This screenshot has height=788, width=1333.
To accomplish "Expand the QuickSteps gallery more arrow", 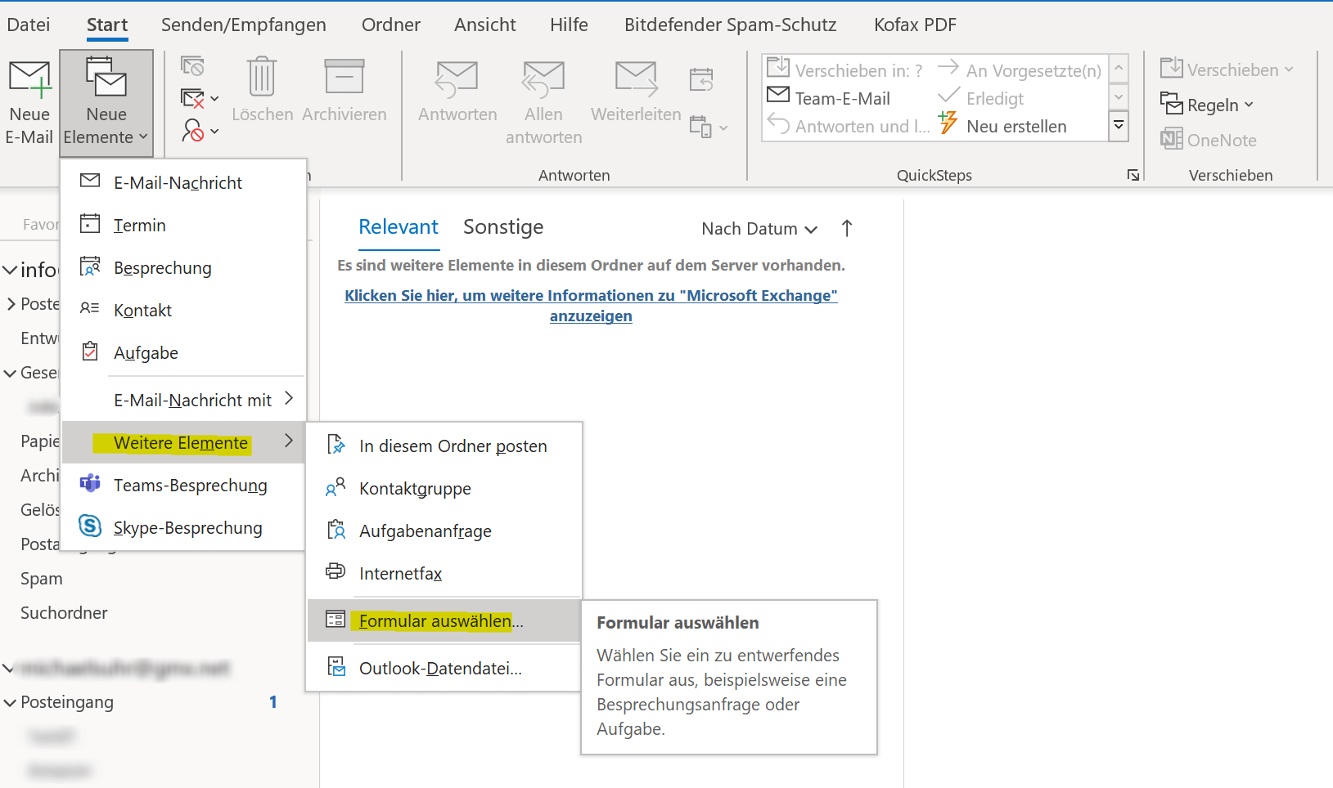I will (x=1119, y=127).
